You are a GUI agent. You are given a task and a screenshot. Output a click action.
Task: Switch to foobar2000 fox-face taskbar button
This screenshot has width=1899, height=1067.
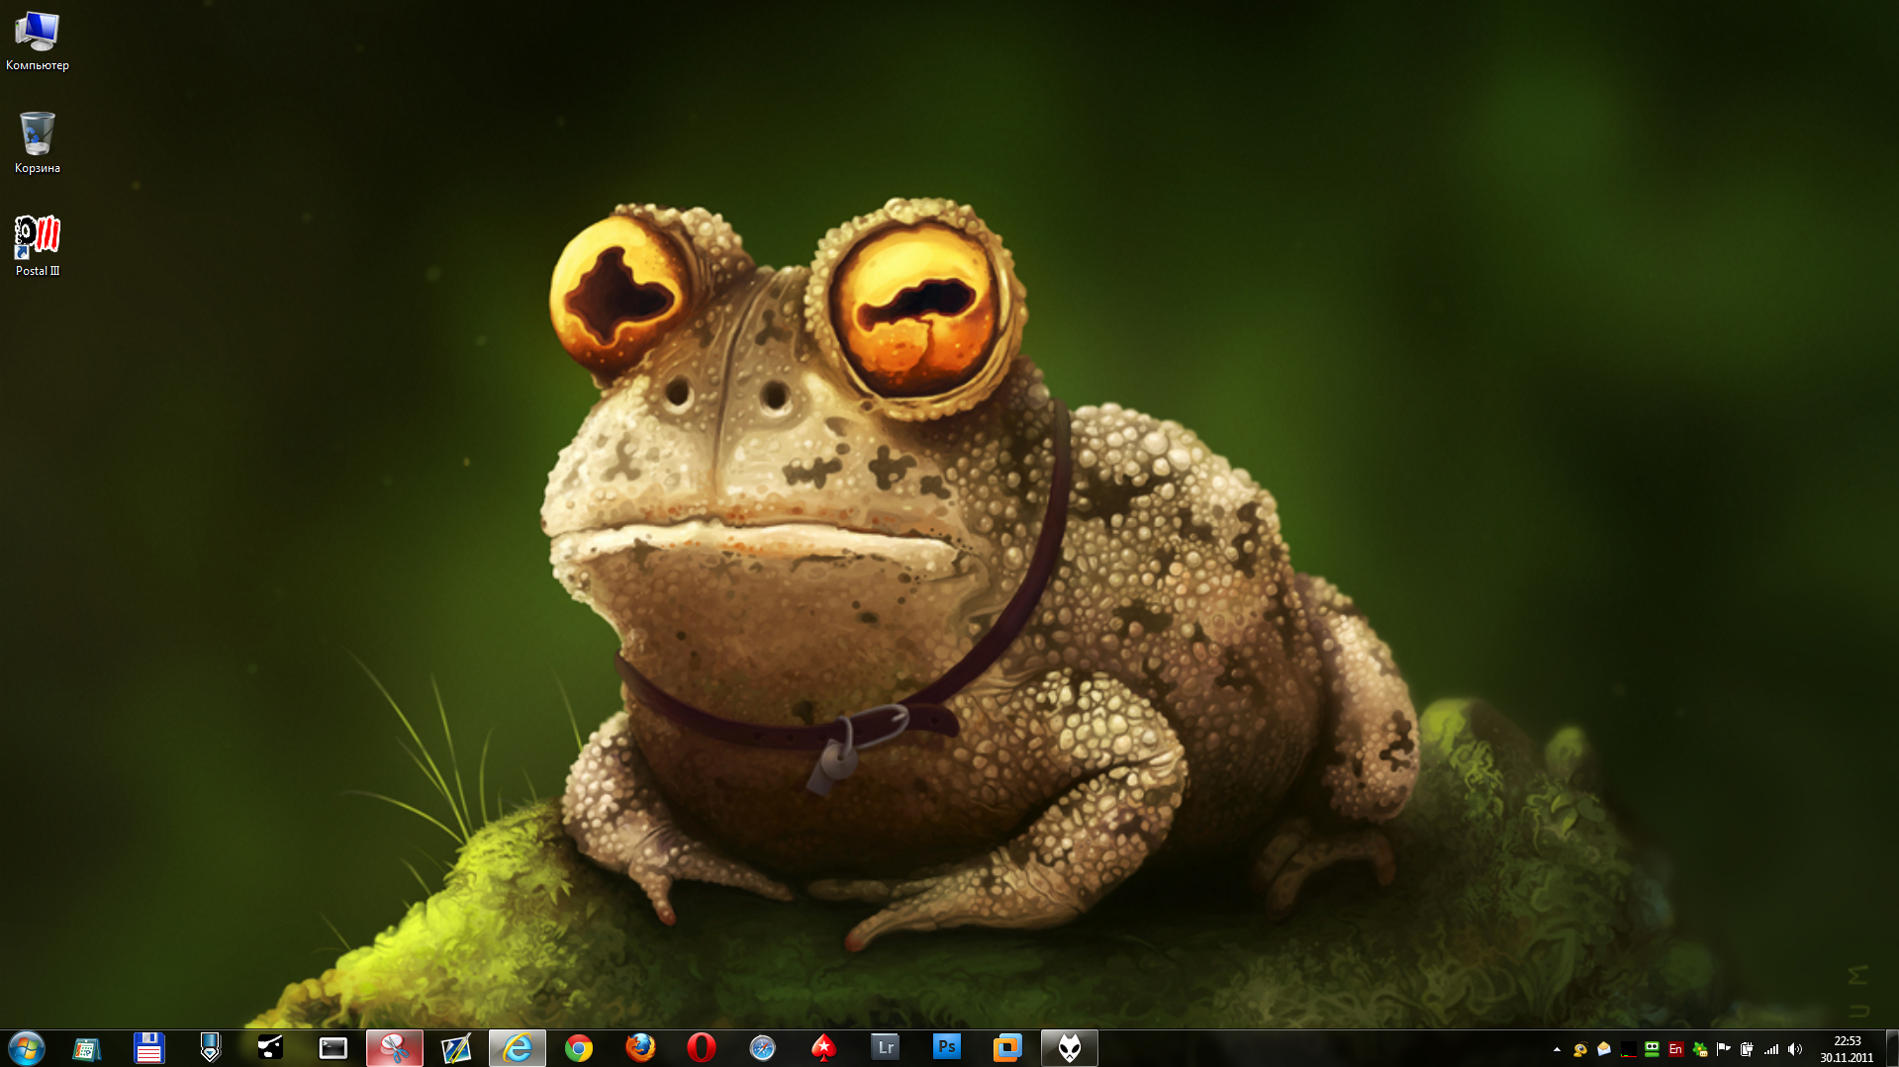[1070, 1048]
